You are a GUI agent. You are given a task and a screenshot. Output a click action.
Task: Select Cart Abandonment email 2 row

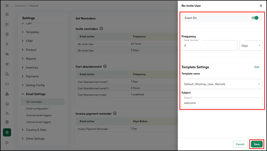click(127, 88)
